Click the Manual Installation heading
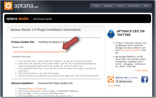The width and height of the screenshot is (156, 98). (23, 83)
